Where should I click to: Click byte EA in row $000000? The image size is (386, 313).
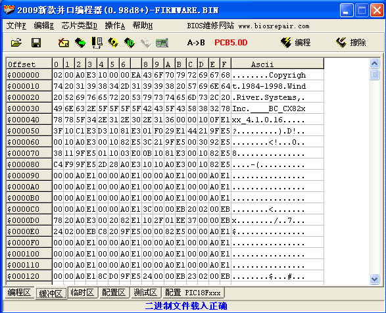click(x=136, y=75)
